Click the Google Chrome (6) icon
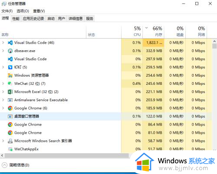 pos(10,108)
